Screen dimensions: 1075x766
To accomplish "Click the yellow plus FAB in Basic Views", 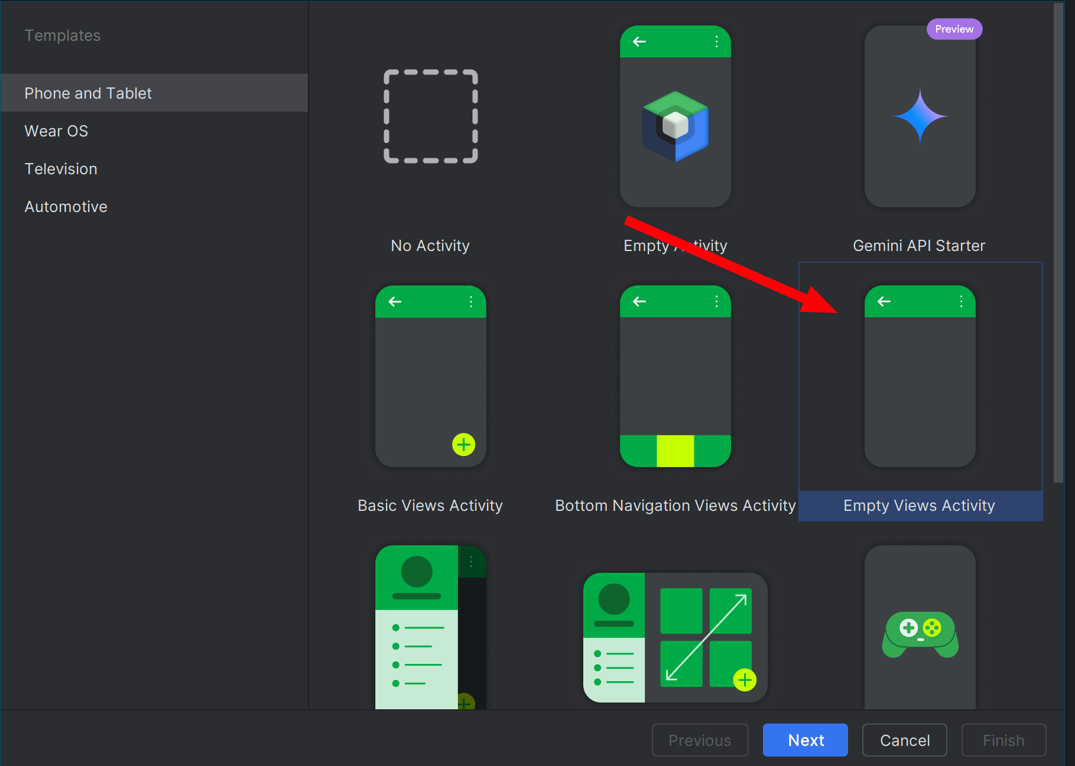I will click(x=463, y=444).
